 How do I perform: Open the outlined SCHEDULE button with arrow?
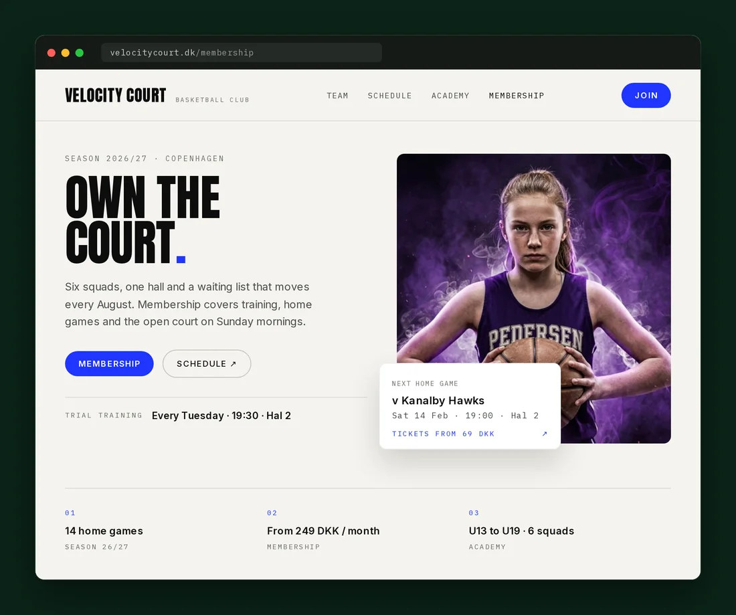pos(207,363)
